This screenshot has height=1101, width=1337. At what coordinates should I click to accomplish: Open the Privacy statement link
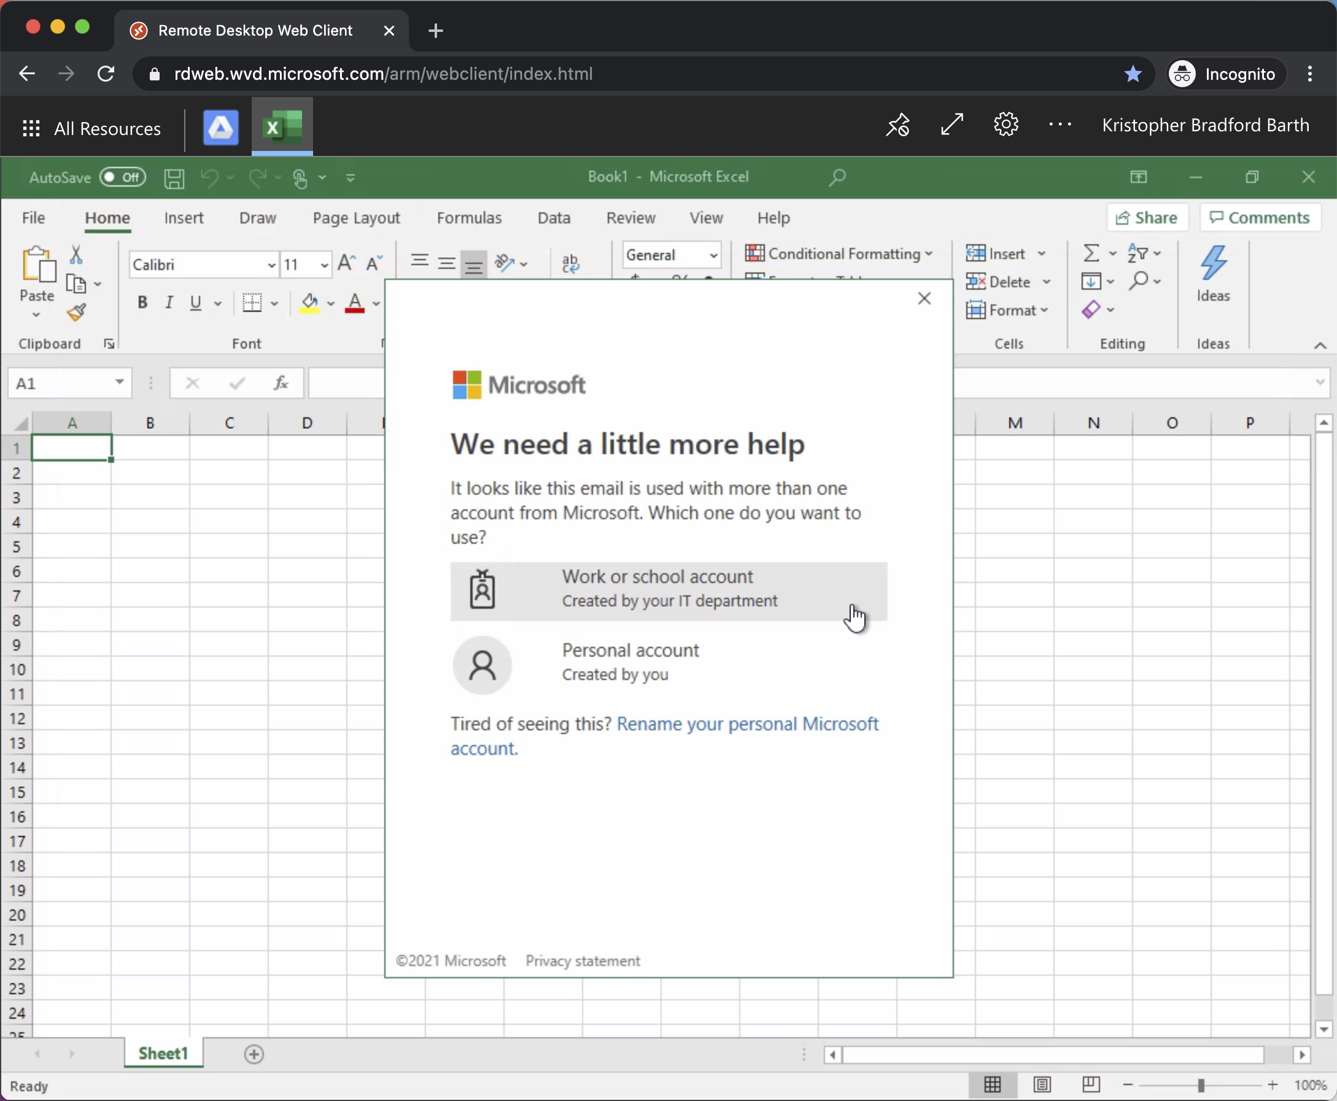[583, 961]
